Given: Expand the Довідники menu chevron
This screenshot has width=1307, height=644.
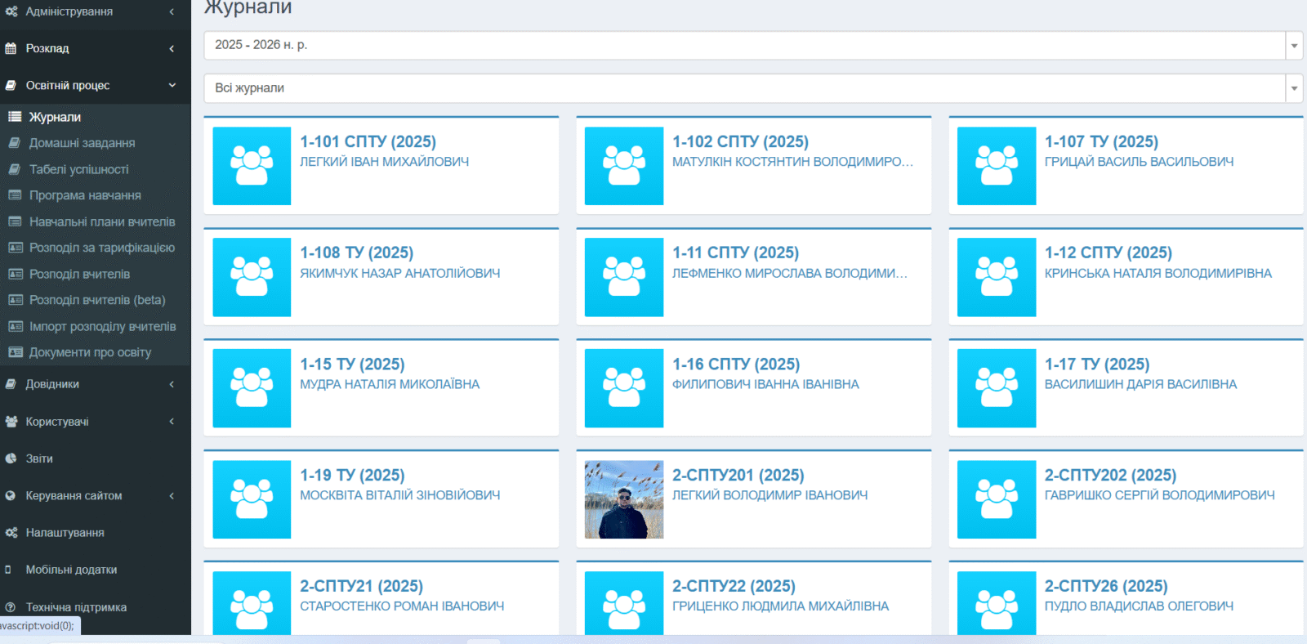Looking at the screenshot, I should click(172, 384).
